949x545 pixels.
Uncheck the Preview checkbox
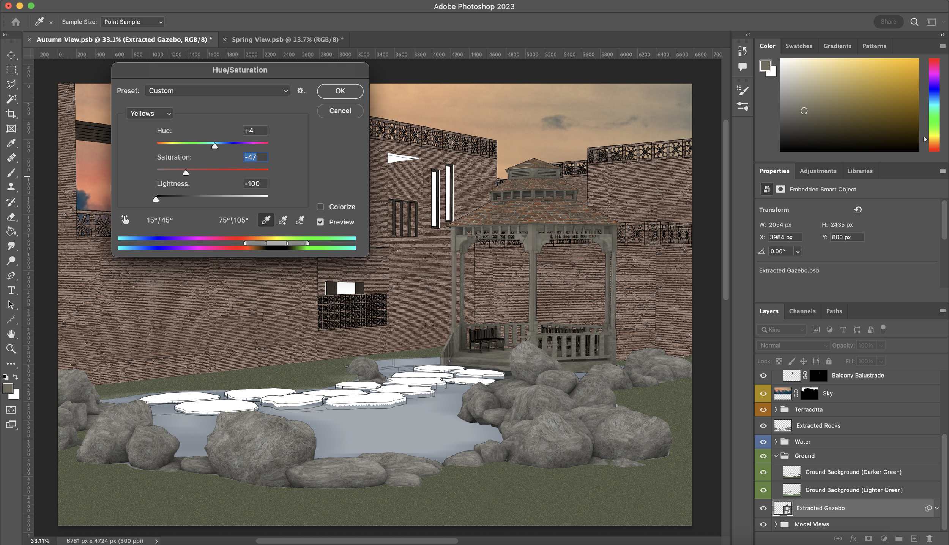pyautogui.click(x=320, y=222)
